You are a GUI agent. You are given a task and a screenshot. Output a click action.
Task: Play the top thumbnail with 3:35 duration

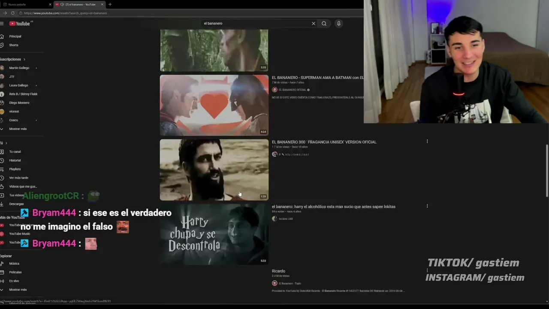(214, 50)
